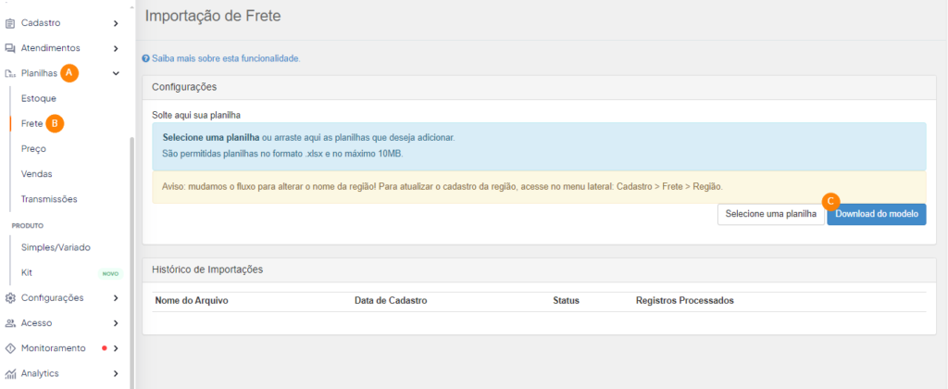Click the Atendimentos chat icon
The image size is (948, 389).
(10, 47)
